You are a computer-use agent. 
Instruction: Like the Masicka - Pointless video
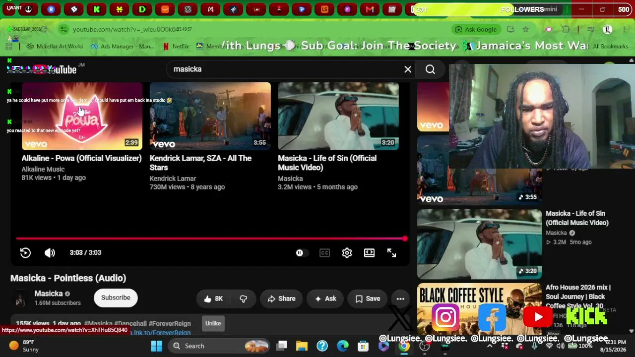[213, 298]
